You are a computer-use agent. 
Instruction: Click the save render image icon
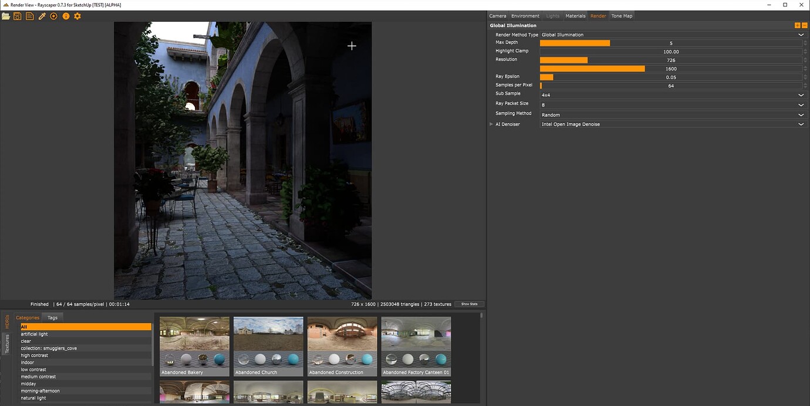pos(18,16)
